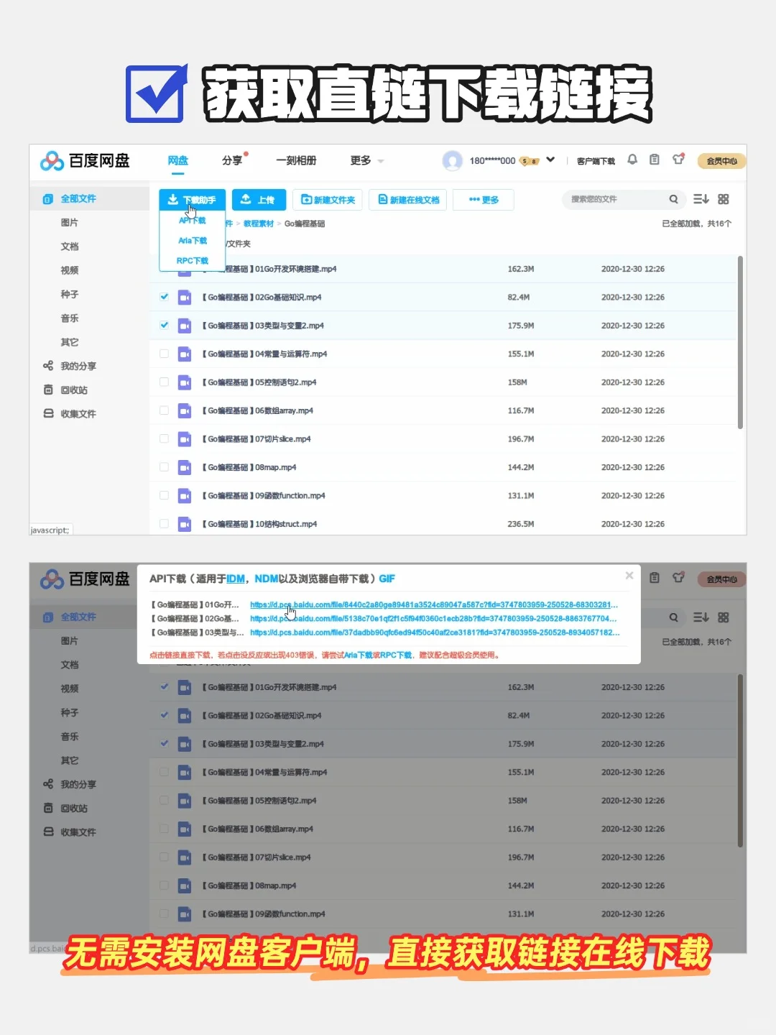This screenshot has height=1035, width=776.
Task: Open 会员中心 button in top screenshot
Action: [721, 161]
